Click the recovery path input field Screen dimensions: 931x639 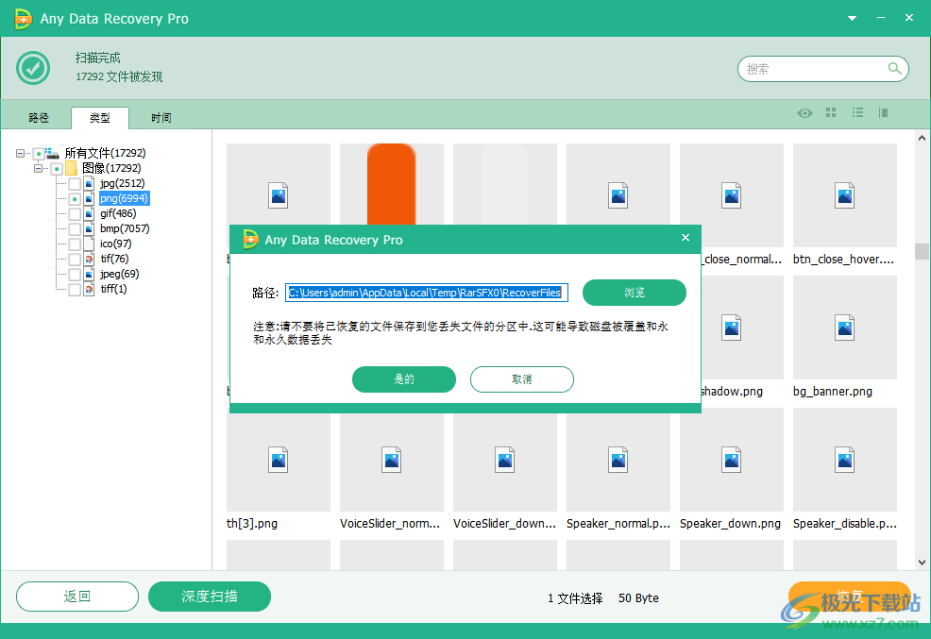426,293
